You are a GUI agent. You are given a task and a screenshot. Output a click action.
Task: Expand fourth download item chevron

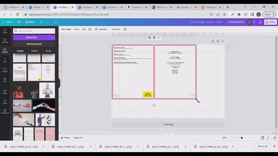coord(185,146)
